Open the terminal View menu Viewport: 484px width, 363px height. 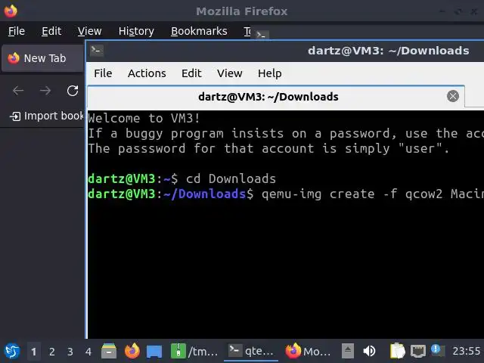pyautogui.click(x=229, y=73)
